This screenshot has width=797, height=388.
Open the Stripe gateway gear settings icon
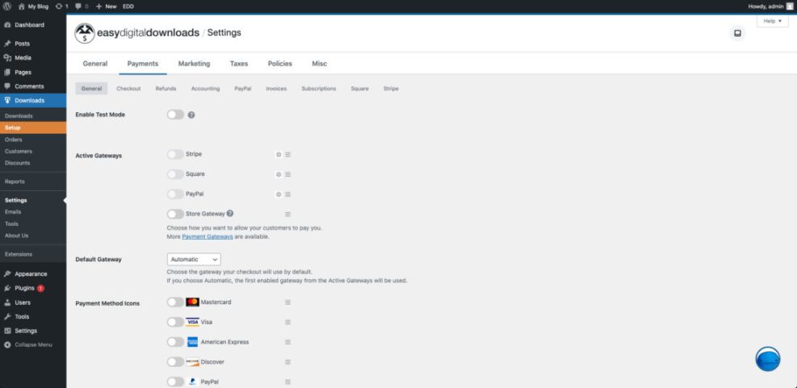[x=279, y=154]
